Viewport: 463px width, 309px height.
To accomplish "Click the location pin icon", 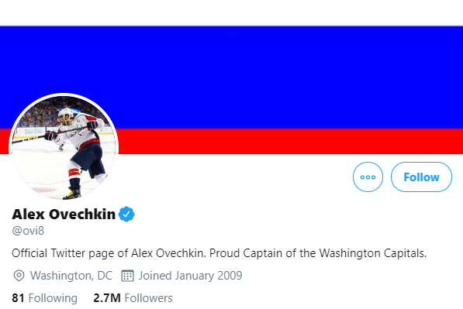I will tap(19, 276).
